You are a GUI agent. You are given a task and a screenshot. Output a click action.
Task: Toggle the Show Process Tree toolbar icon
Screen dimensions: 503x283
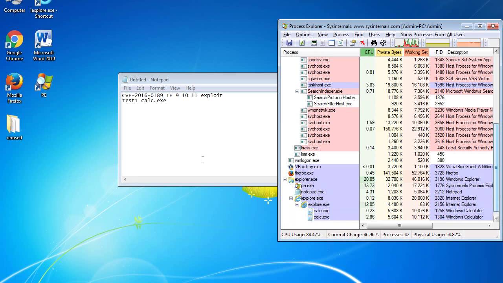coord(323,43)
